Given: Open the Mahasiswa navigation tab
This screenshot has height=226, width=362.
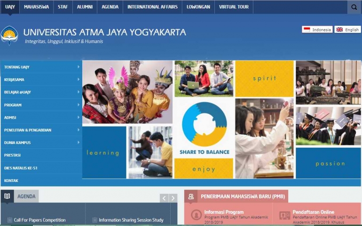Looking at the screenshot, I should click(37, 7).
